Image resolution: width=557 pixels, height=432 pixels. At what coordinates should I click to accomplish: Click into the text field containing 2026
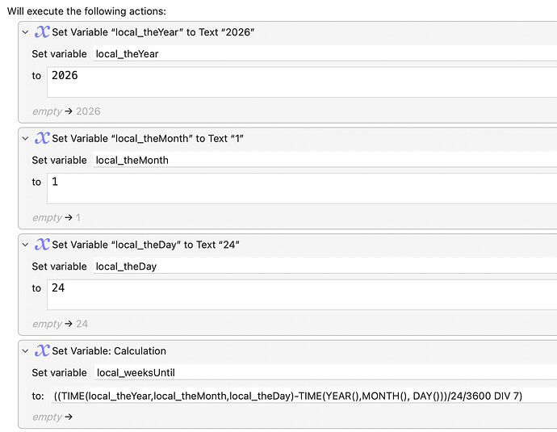coord(299,82)
